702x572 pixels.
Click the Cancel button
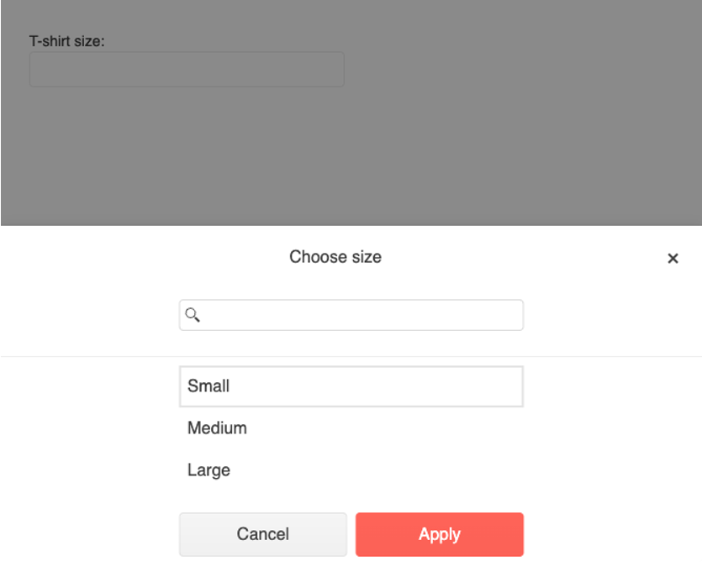[263, 534]
